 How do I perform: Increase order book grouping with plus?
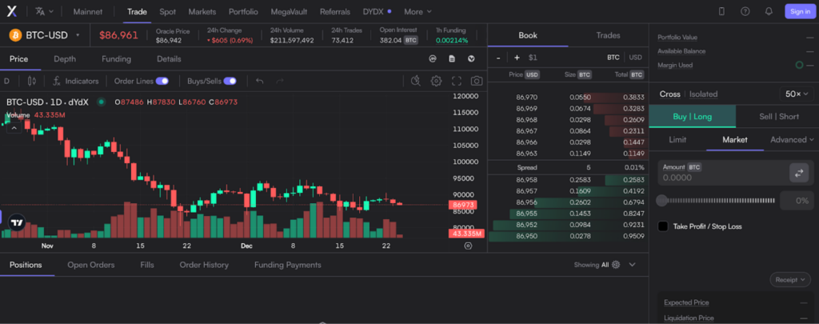point(517,58)
